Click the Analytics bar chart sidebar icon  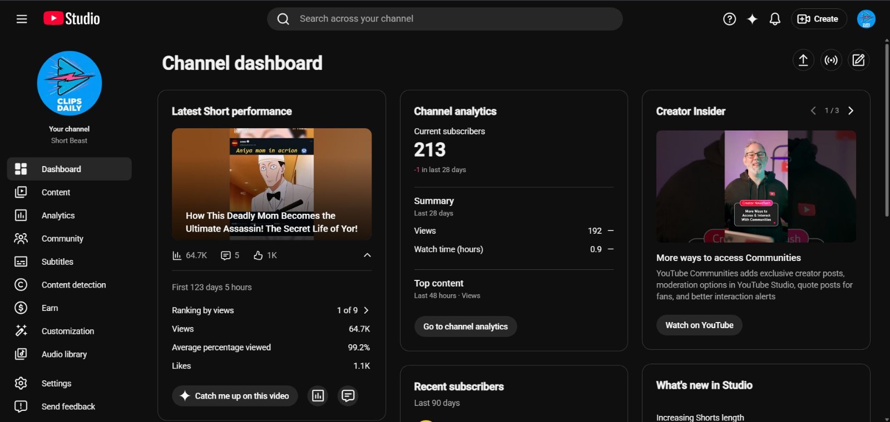21,215
